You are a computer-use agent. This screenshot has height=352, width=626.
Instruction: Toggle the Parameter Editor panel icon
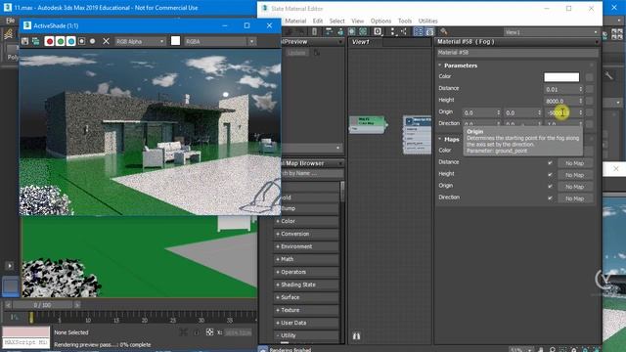pyautogui.click(x=429, y=31)
